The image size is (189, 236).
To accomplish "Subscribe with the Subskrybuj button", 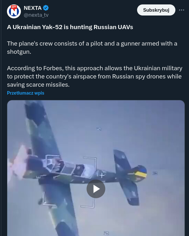I will coord(156,10).
